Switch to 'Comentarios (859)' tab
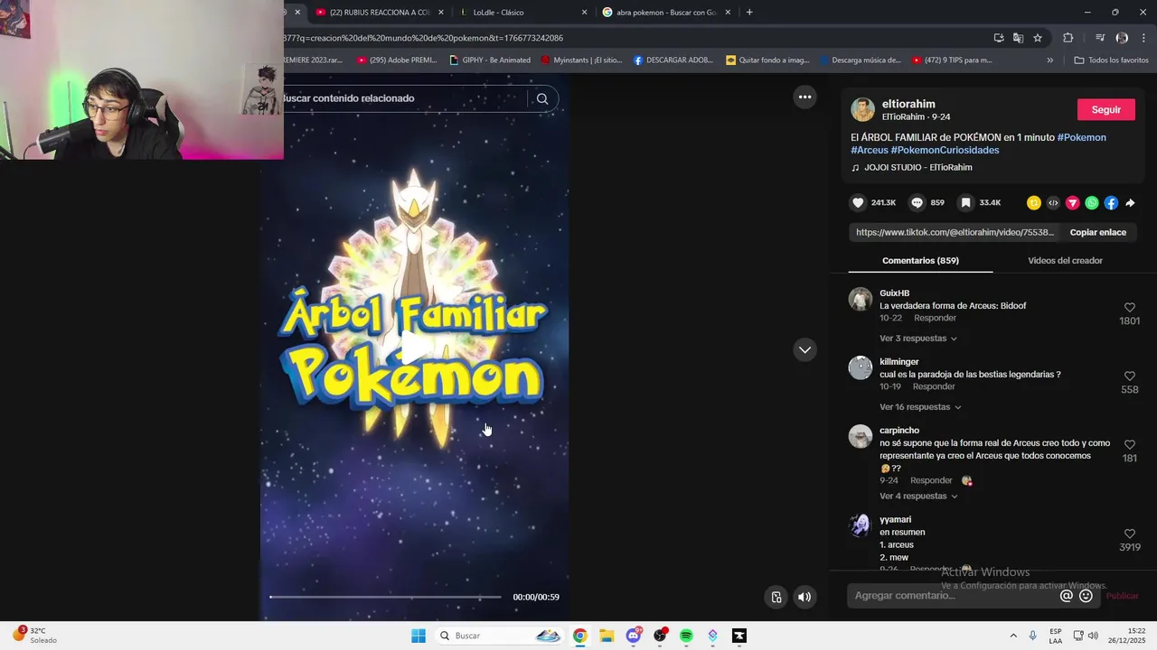This screenshot has width=1157, height=650. point(920,261)
